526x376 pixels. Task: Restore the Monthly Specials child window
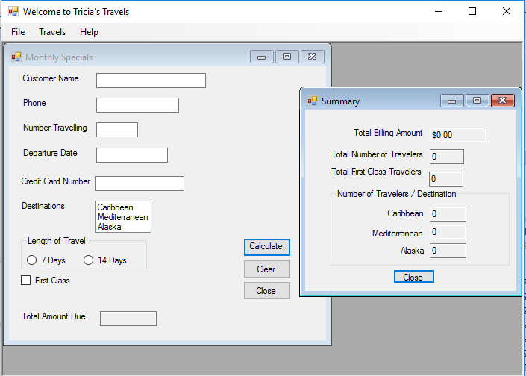(287, 57)
